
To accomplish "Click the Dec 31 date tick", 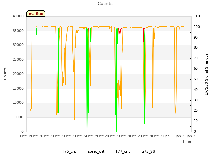I will pos(158,136).
